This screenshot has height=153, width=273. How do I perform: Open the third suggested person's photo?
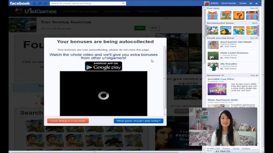tap(213, 67)
